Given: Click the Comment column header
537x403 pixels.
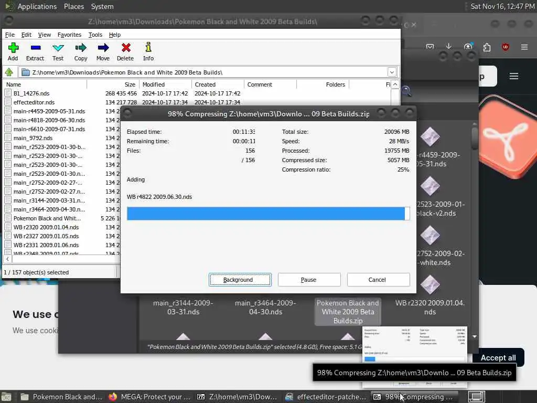Looking at the screenshot, I should tap(270, 84).
